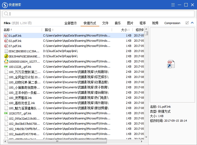Switch to the 全部显示 tab

[x=71, y=23]
